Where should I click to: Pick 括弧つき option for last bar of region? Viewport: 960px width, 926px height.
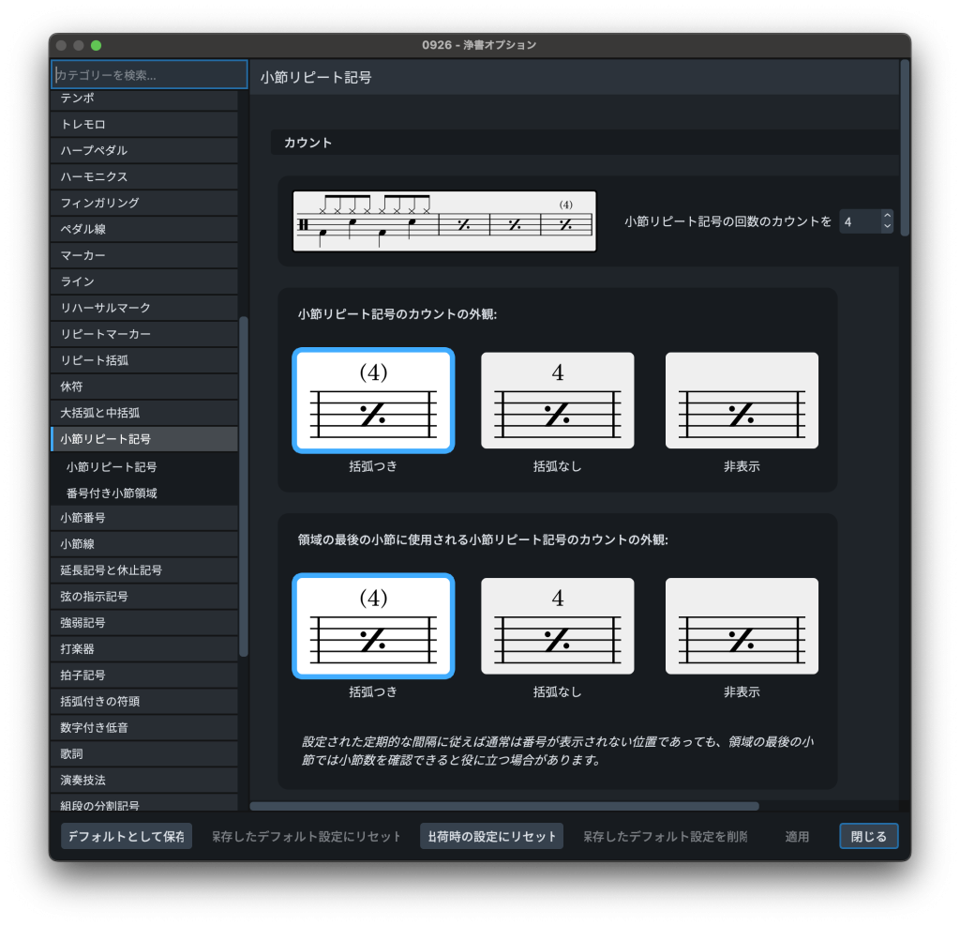(373, 626)
